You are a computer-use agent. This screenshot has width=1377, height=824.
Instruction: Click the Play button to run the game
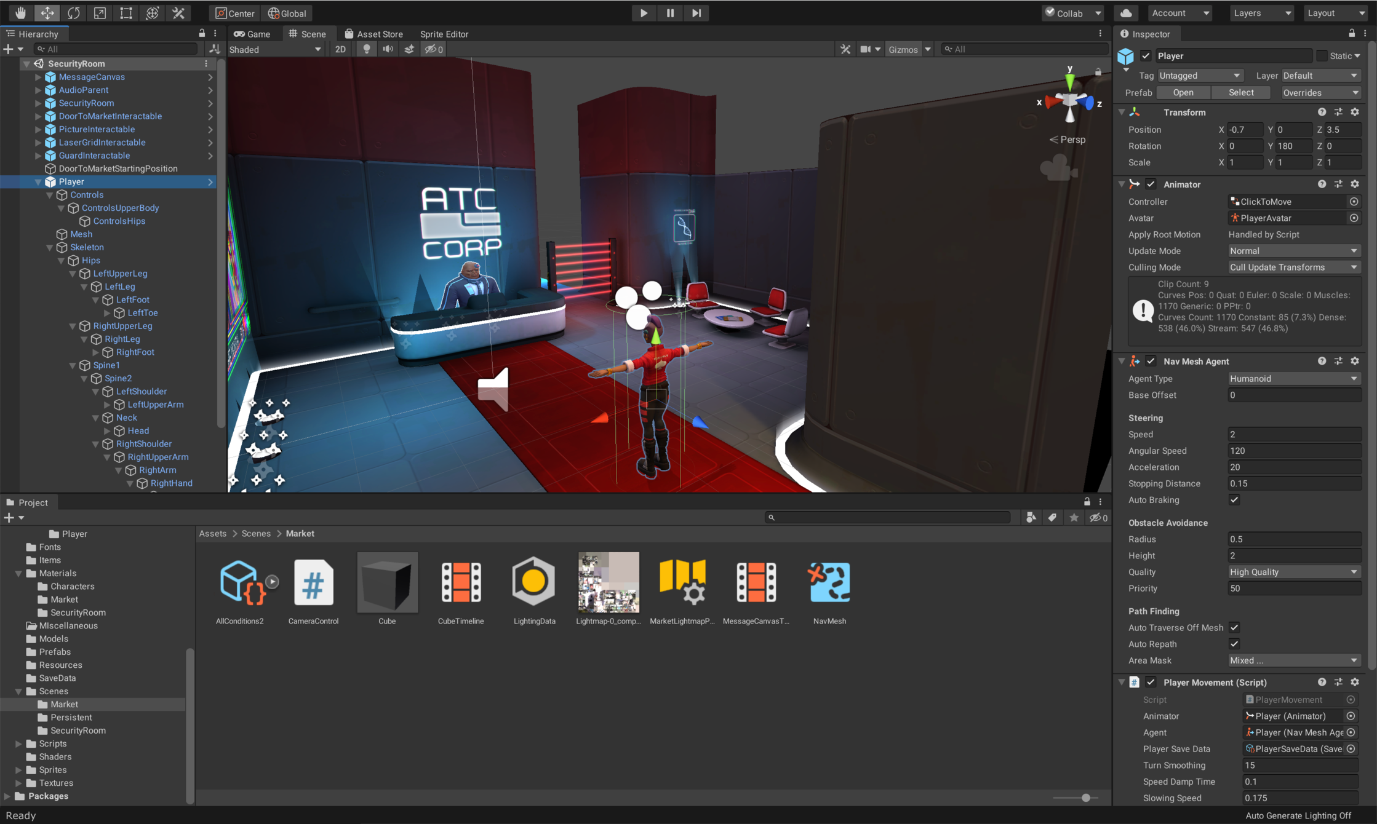pos(643,13)
